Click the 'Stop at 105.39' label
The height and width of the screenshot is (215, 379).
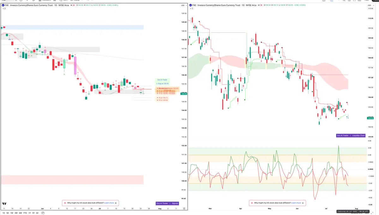[x=162, y=84]
